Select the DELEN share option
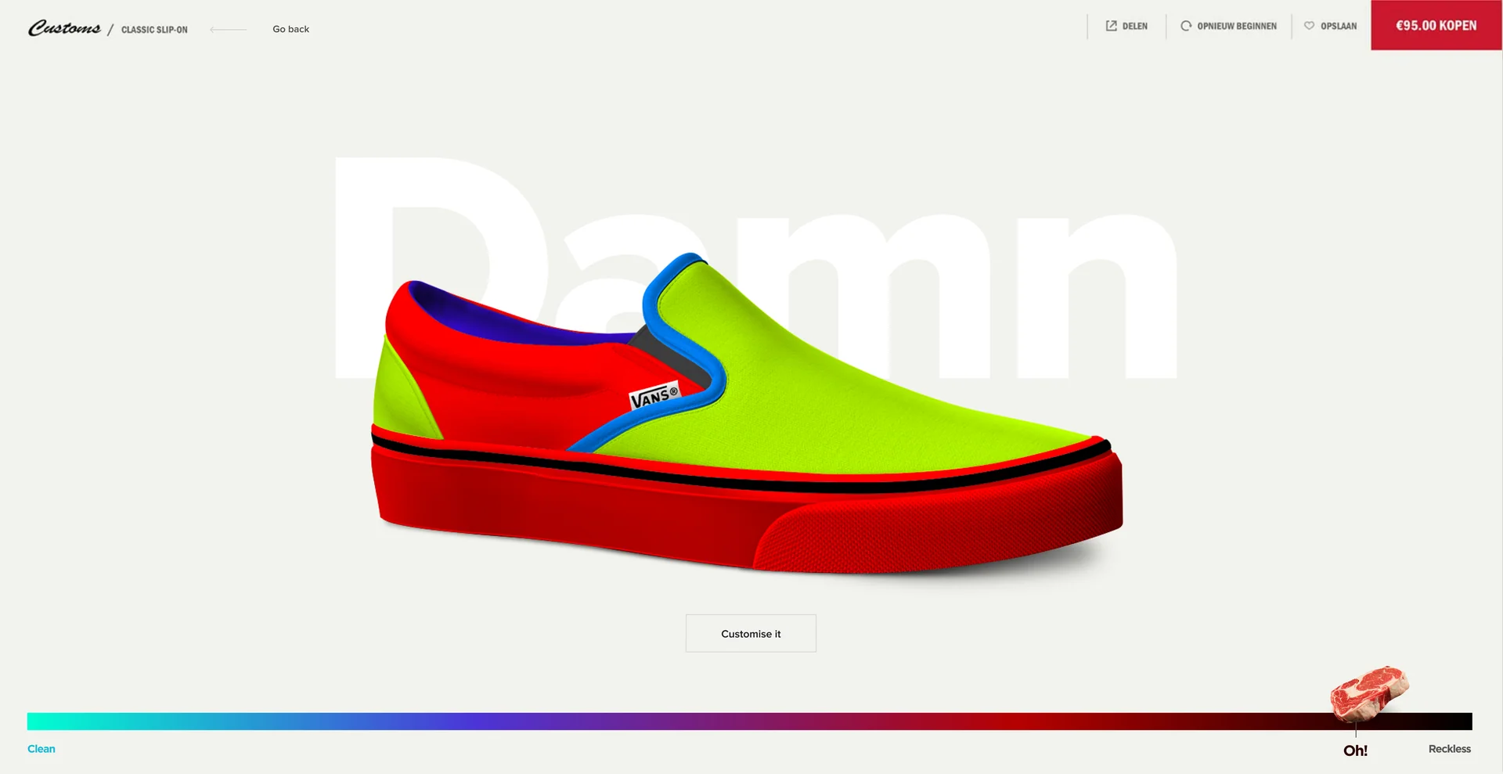Screen dimensions: 1503x774 (x=1126, y=26)
